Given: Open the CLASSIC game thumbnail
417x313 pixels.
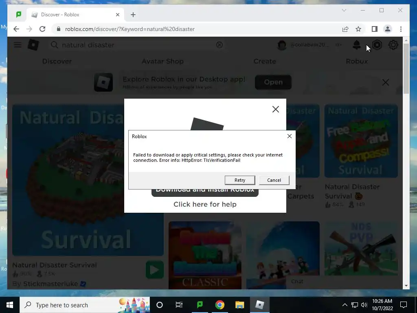Looking at the screenshot, I should [205, 255].
